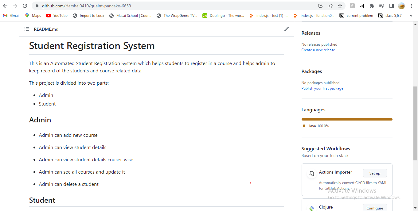
Task: Go back with the browser back arrow
Action: 5,6
